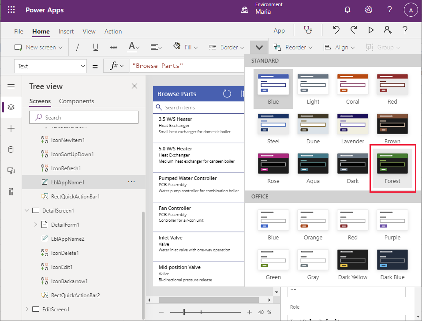Select the Forest theme
422x321 pixels.
(392, 168)
